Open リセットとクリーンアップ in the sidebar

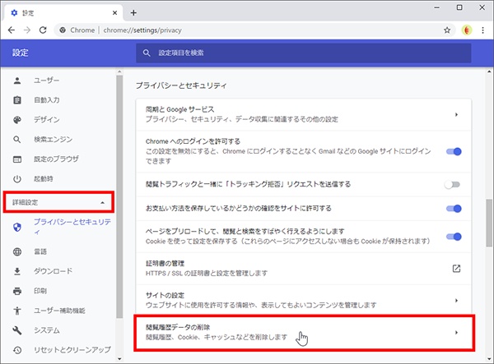tap(72, 350)
